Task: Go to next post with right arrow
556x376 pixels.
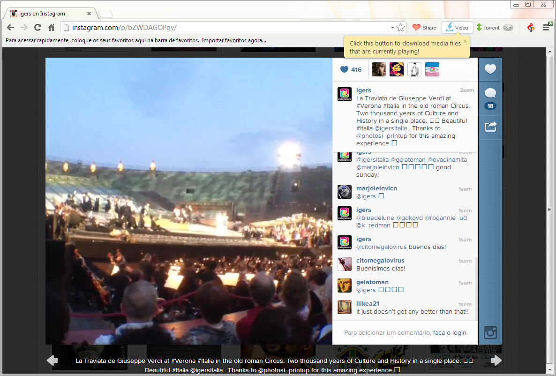Action: pyautogui.click(x=496, y=361)
